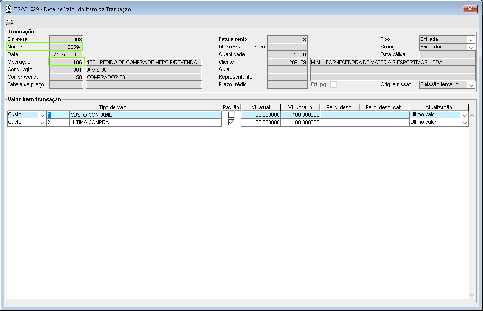Screen dimensions: 483x311
Task: Click the Perc. desc. cab. column header
Action: click(385, 107)
